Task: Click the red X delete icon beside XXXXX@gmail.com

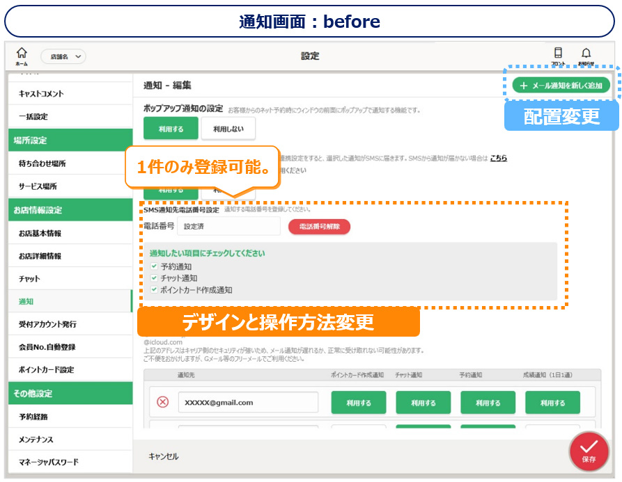Action: click(162, 402)
